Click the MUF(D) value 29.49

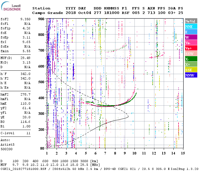tap(25, 58)
